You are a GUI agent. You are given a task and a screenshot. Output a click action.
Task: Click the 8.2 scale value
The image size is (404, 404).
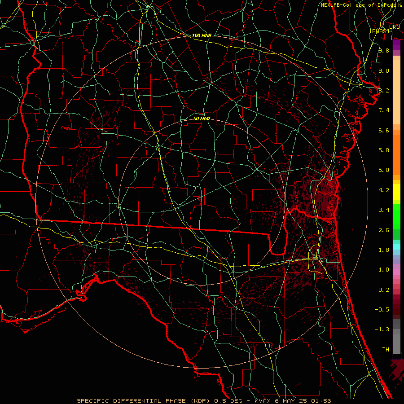[384, 90]
